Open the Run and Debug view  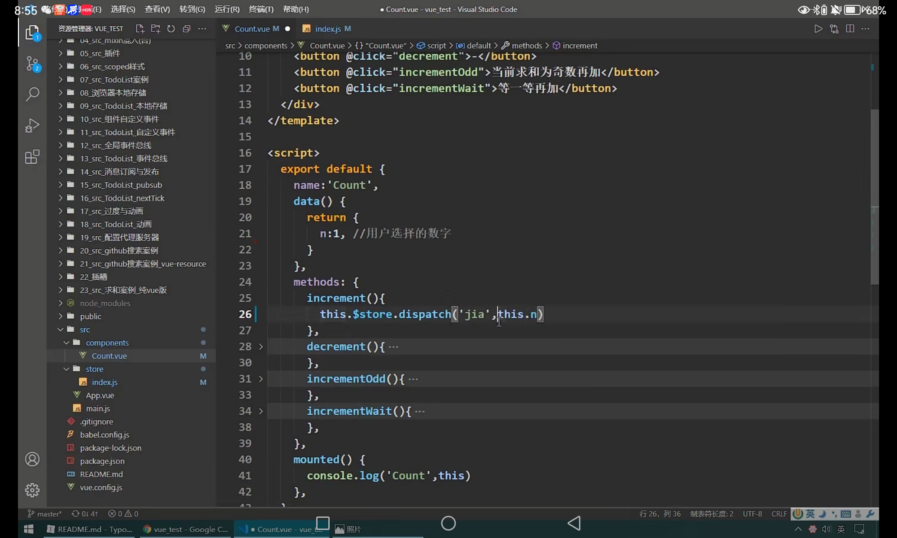pyautogui.click(x=32, y=126)
